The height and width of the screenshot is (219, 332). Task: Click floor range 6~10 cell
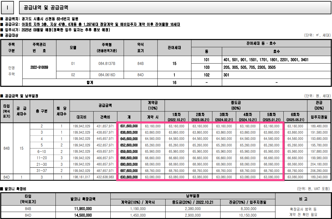(42, 152)
